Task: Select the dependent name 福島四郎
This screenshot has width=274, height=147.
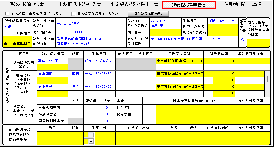Action: point(52,73)
